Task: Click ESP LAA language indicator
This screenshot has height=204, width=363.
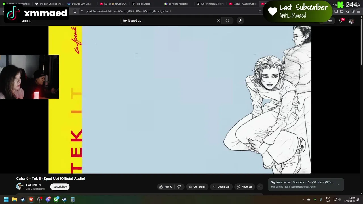Action: point(328,199)
